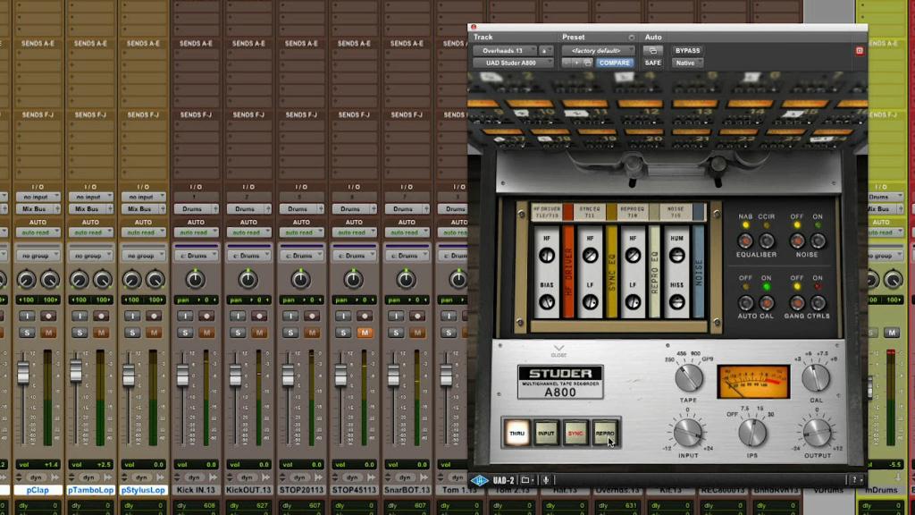Click the HF screw in Repro EQ module

[x=634, y=255]
